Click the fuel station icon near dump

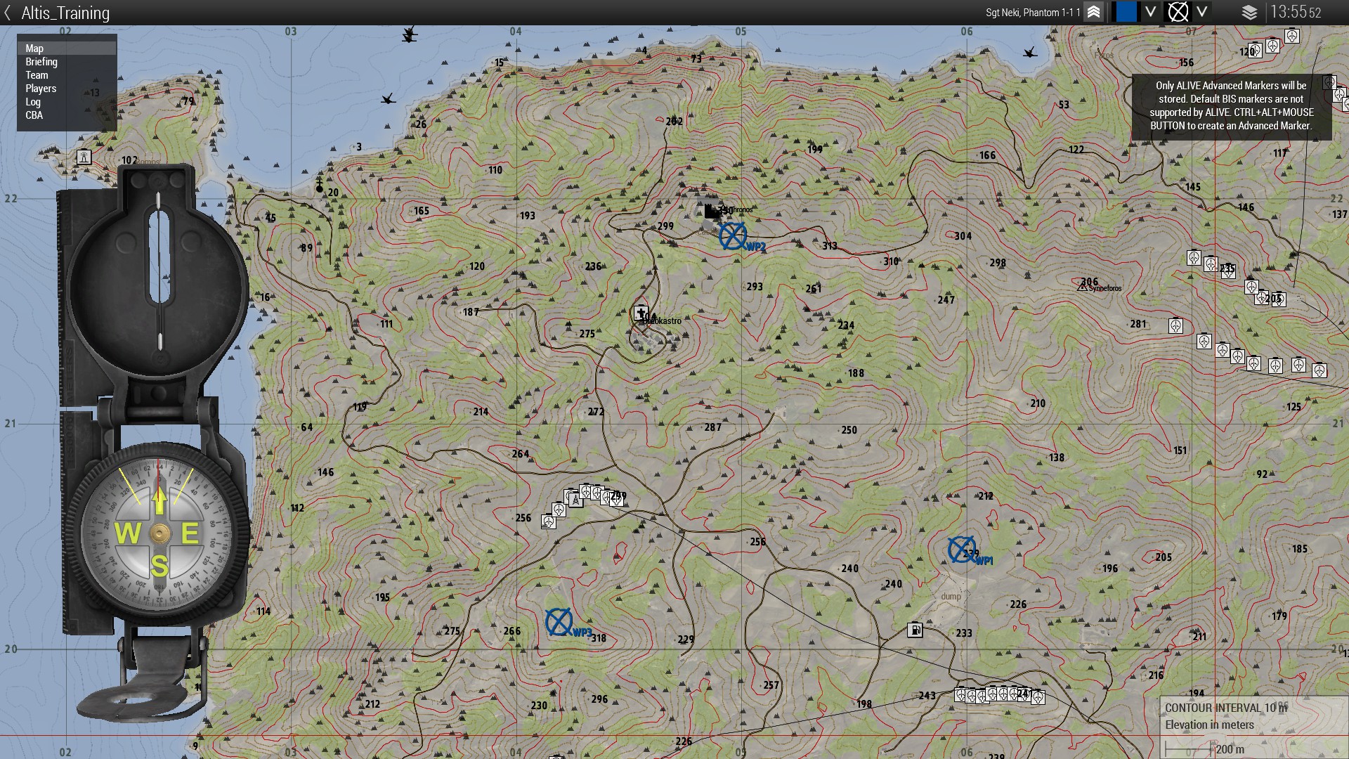click(x=915, y=630)
